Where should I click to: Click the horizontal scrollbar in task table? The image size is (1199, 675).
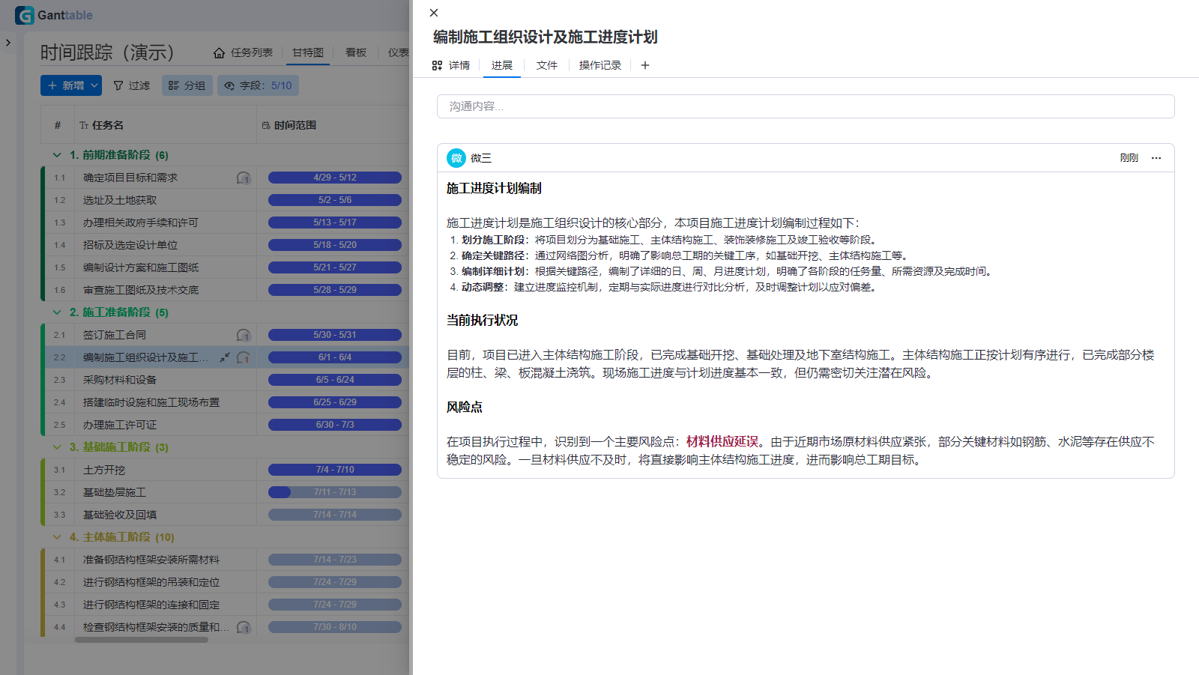(x=142, y=640)
